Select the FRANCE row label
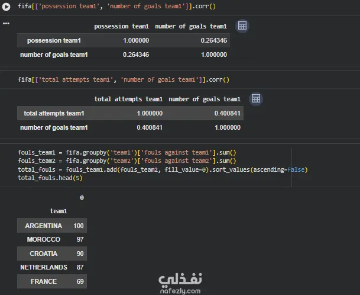Image resolution: width=360 pixels, height=295 pixels. pyautogui.click(x=44, y=281)
